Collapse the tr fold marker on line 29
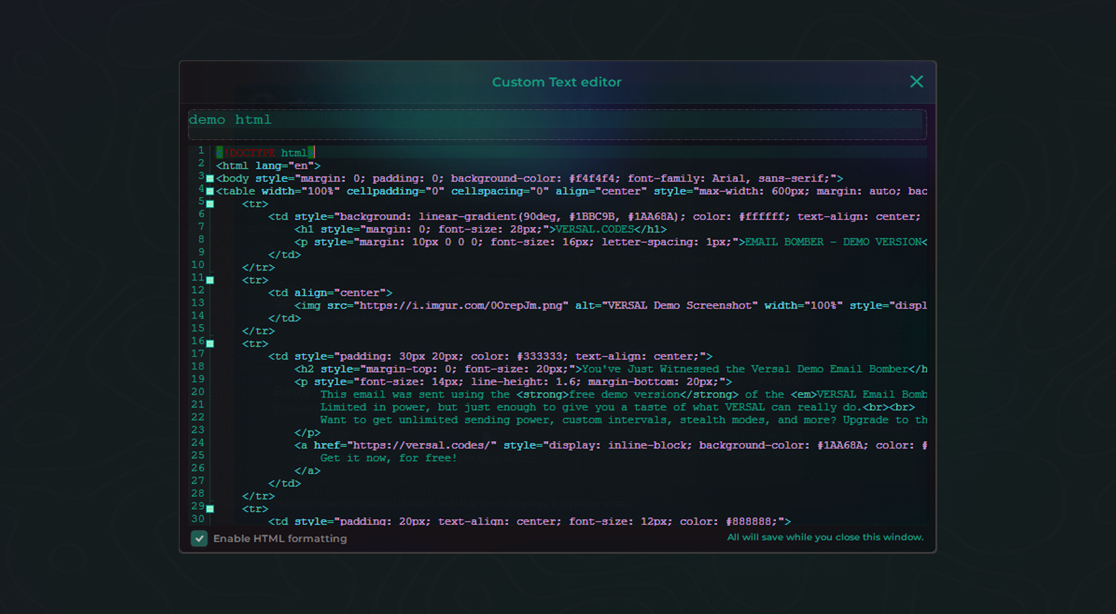 (210, 509)
